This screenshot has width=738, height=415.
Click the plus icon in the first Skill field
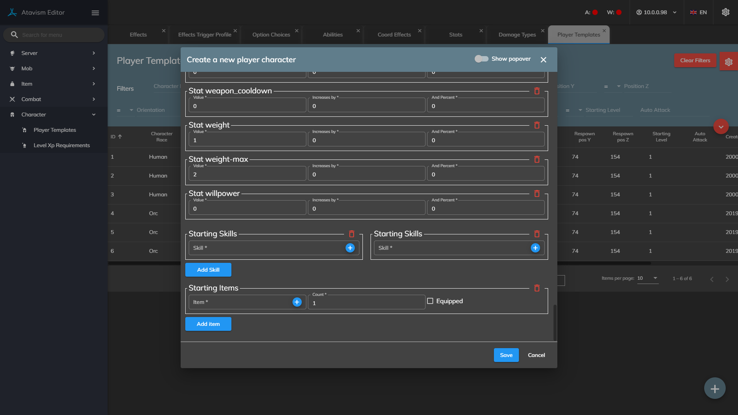[x=350, y=248]
